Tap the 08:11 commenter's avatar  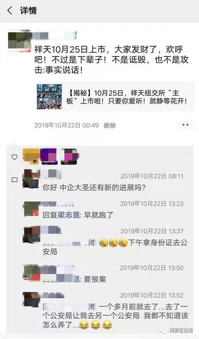coord(31,178)
